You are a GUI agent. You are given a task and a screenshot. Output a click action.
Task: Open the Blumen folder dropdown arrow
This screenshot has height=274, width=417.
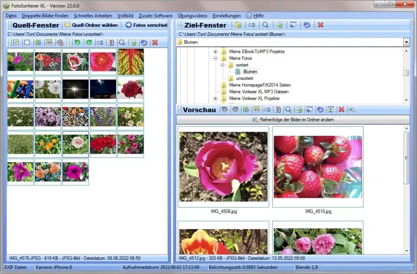[x=406, y=42]
